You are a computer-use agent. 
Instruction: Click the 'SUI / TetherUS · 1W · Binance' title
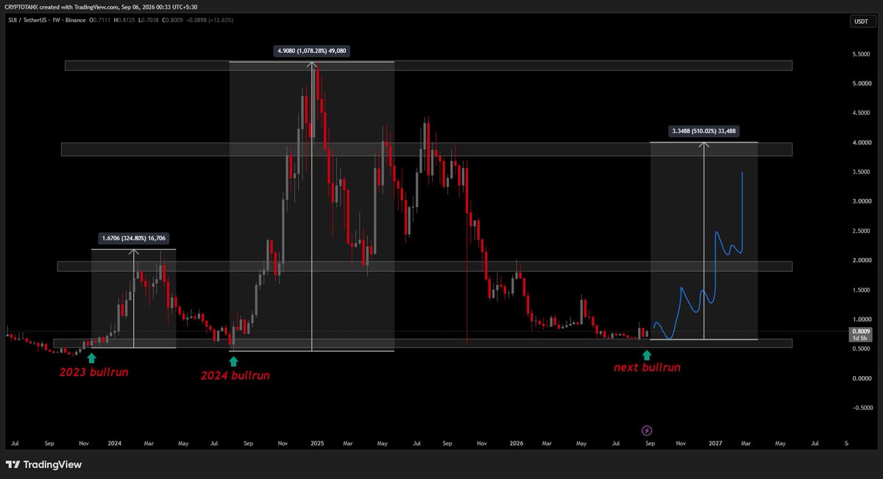tap(47, 20)
